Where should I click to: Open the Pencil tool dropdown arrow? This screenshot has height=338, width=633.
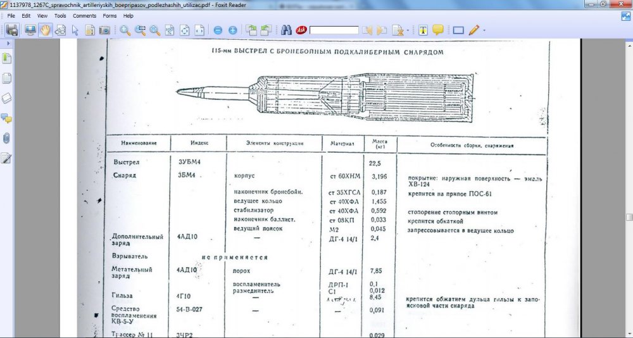click(484, 30)
